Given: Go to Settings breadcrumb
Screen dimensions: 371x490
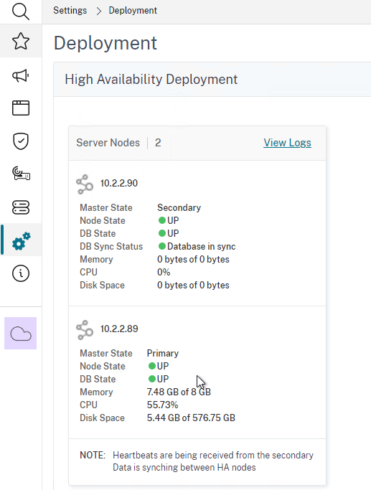Looking at the screenshot, I should click(70, 10).
